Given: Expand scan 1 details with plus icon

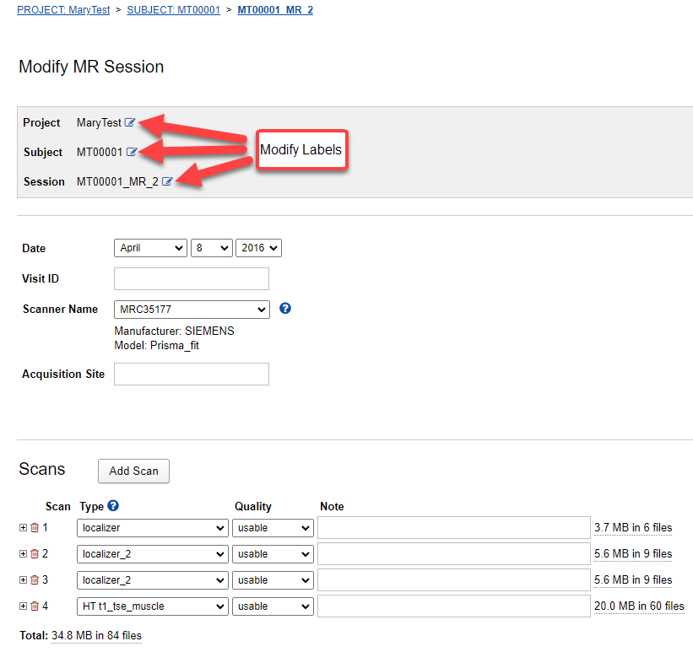Looking at the screenshot, I should 23,528.
